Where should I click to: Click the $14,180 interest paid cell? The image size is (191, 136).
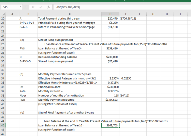(x=111, y=27)
